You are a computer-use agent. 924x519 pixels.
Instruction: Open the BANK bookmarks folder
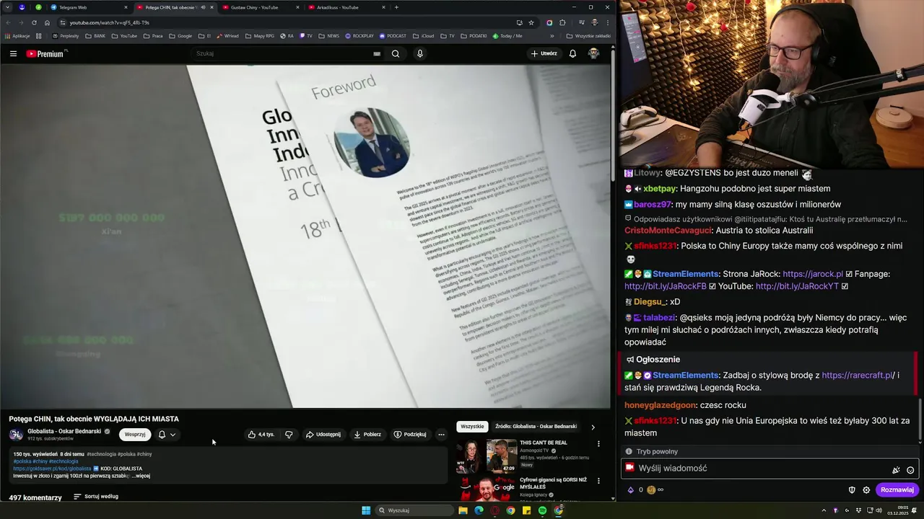point(95,36)
